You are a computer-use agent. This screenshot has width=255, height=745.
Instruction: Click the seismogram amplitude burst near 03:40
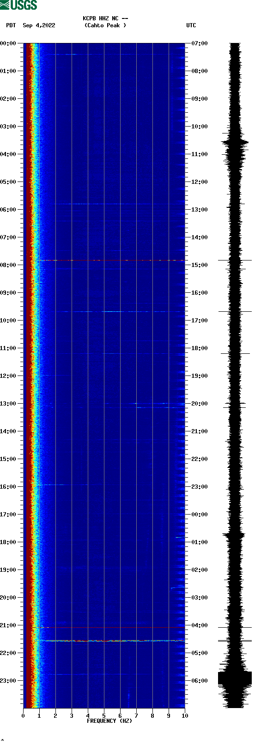tap(235, 143)
